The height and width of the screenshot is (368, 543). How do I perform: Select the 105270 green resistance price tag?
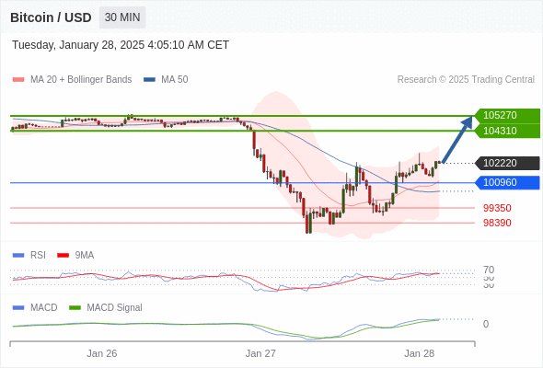coord(507,115)
